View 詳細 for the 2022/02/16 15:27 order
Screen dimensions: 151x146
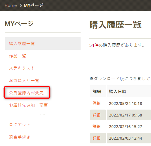point(97,127)
